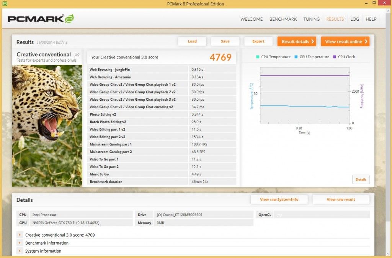Expand the Benchmark information section
The image size is (392, 258).
20,243
